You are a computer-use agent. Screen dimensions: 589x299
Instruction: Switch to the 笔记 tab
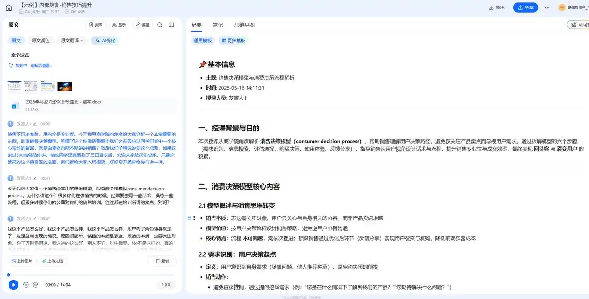[218, 25]
